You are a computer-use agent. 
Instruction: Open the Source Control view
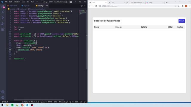tap(3, 18)
